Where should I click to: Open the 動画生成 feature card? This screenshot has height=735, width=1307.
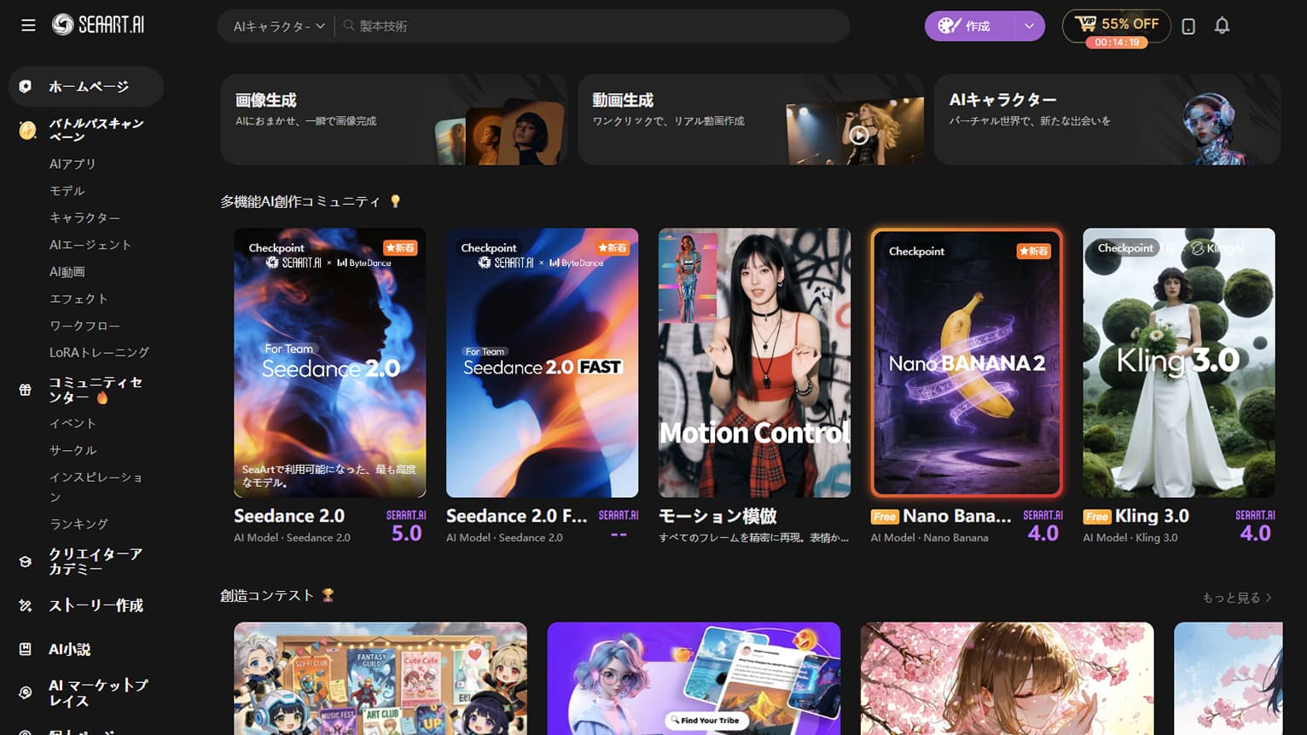tap(751, 119)
